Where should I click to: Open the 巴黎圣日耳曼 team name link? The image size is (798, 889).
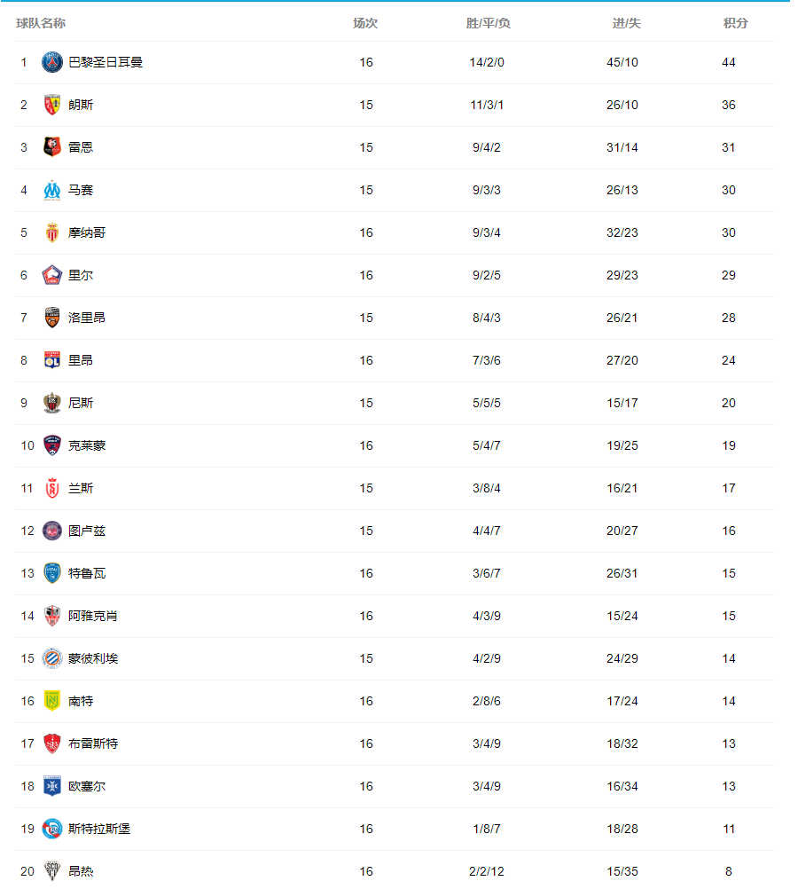[106, 62]
